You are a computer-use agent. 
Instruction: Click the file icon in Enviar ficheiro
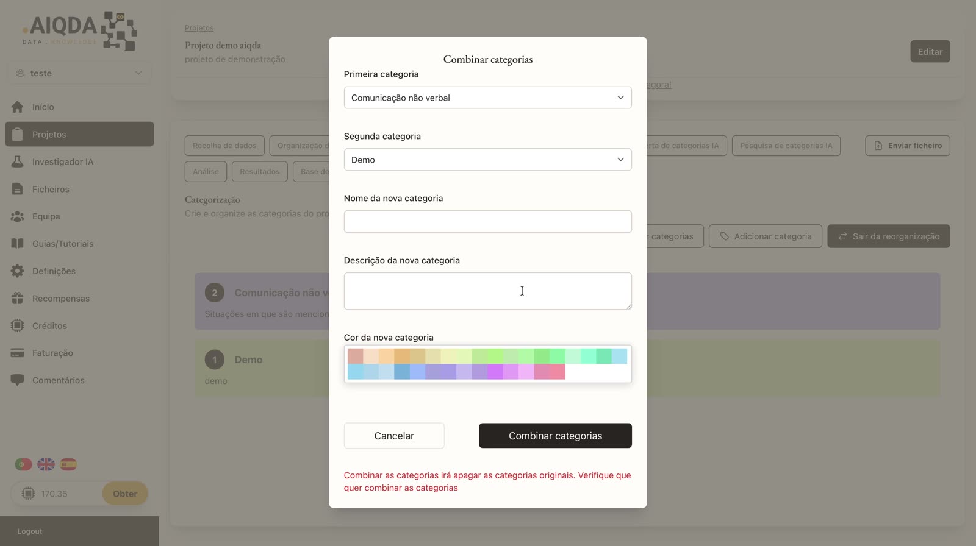pos(878,146)
